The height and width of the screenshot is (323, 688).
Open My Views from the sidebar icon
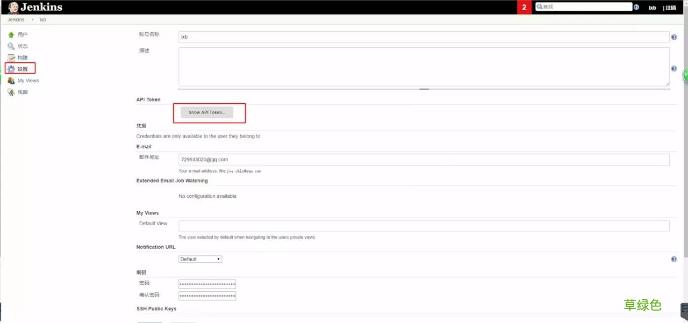(11, 80)
